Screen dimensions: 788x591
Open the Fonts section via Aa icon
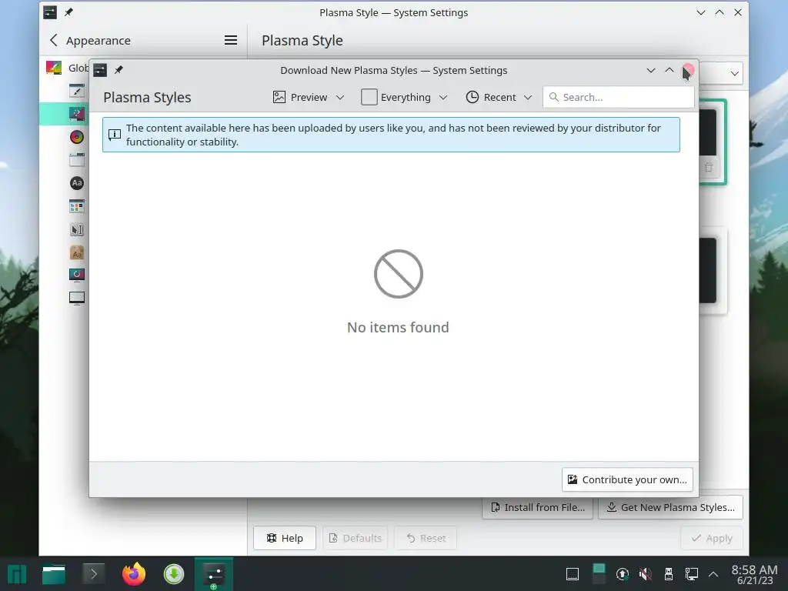77,183
